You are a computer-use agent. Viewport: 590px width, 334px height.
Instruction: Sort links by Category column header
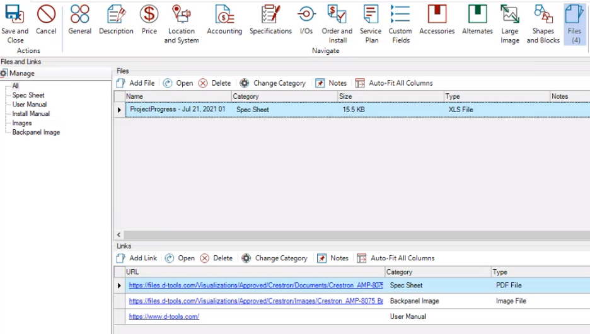[x=438, y=272]
